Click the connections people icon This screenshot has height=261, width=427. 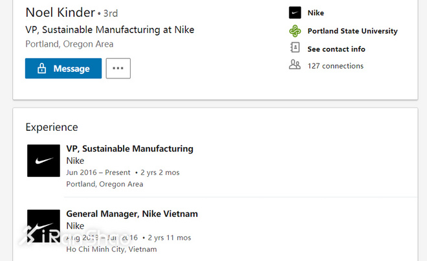(x=295, y=65)
